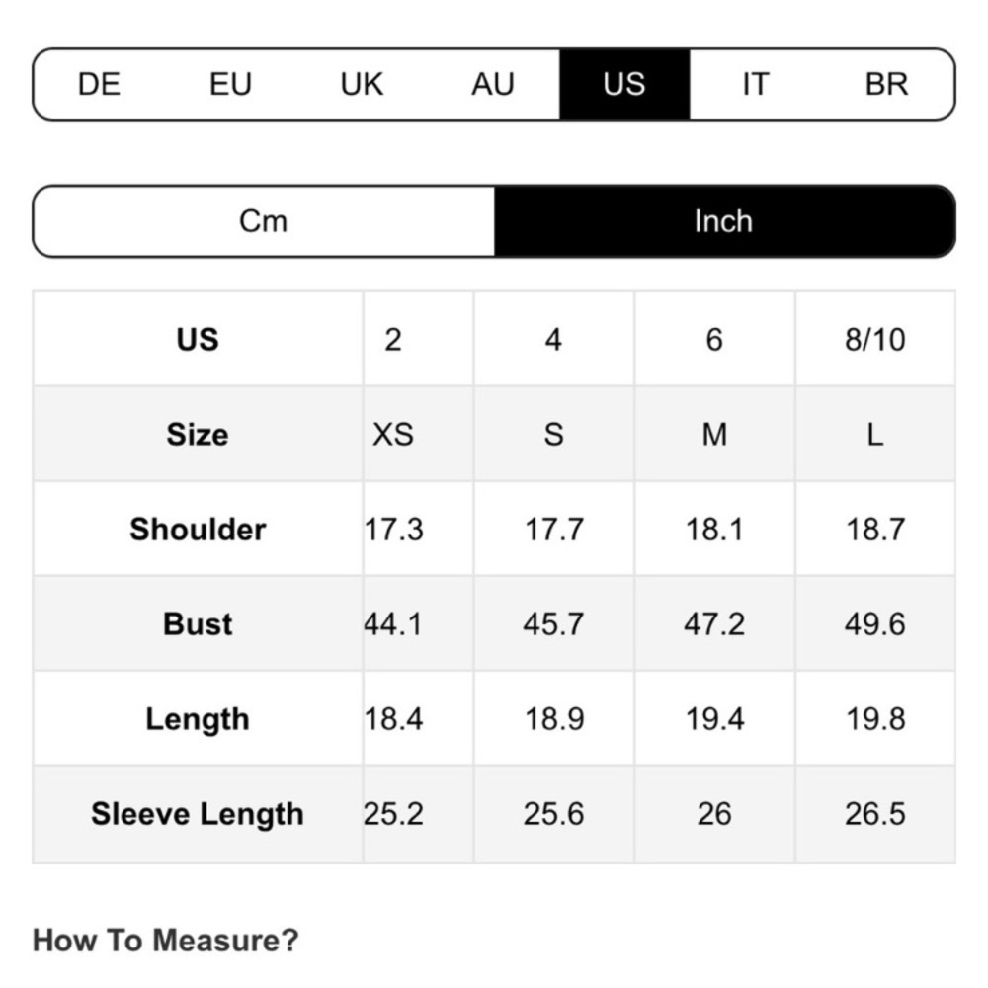Toggle measurement units to Cm
Image resolution: width=988 pixels, height=988 pixels.
coord(264,221)
